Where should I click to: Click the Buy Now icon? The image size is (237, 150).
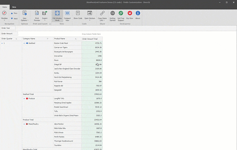point(130,14)
